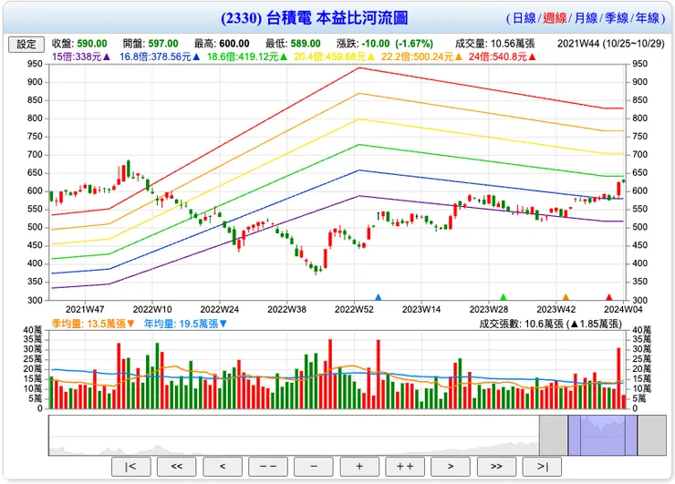The width and height of the screenshot is (675, 484).
Task: Click the 18.6倍:419.12元 legend label
Action: click(x=244, y=57)
